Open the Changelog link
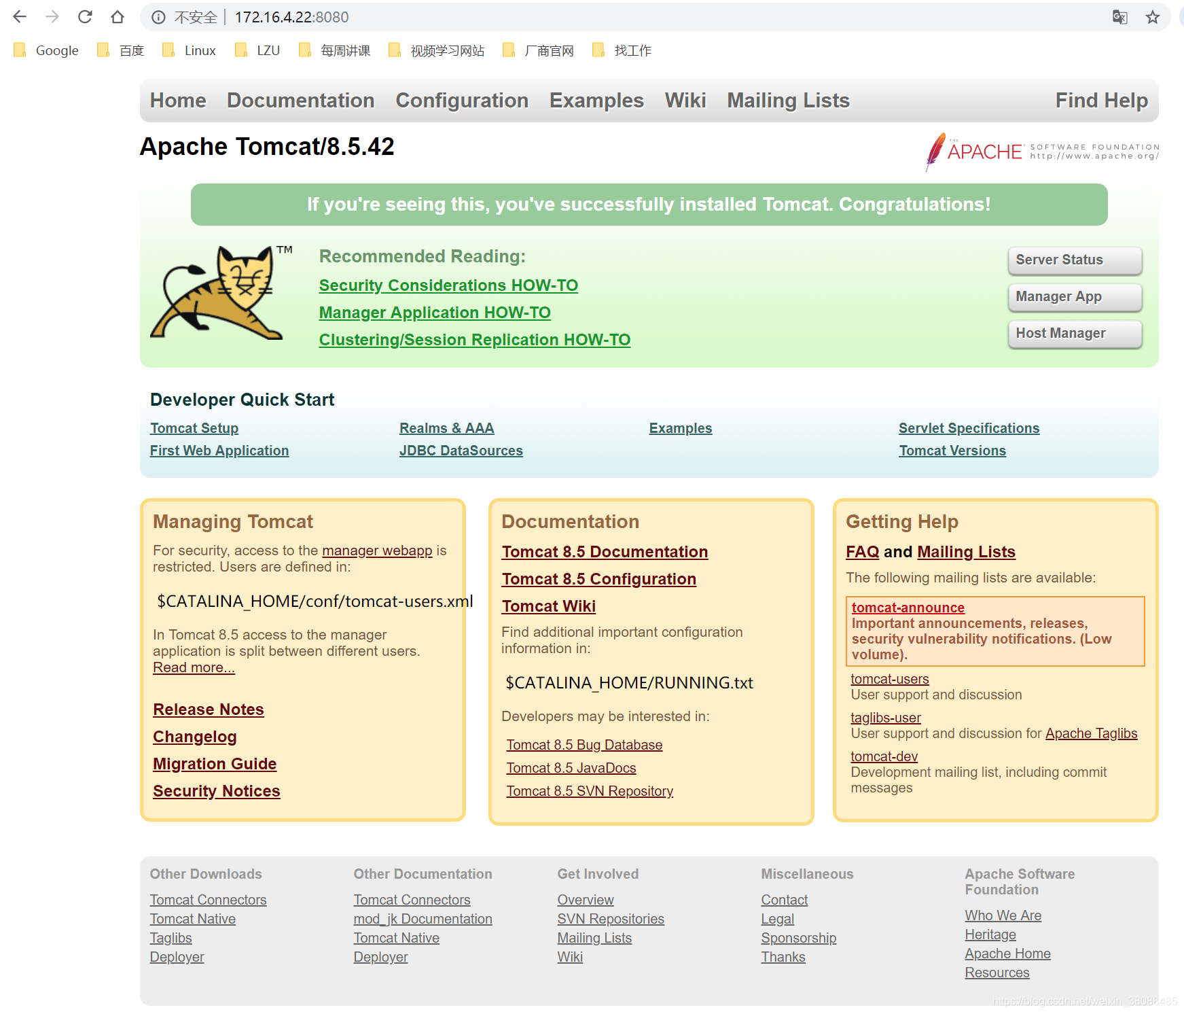Image resolution: width=1184 pixels, height=1014 pixels. 195,737
